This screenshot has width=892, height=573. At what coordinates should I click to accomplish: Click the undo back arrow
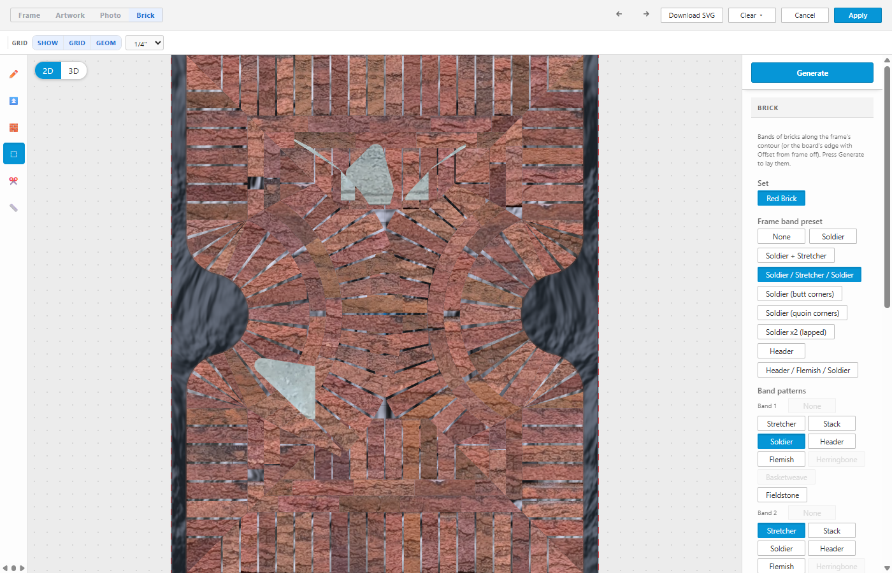tap(619, 14)
